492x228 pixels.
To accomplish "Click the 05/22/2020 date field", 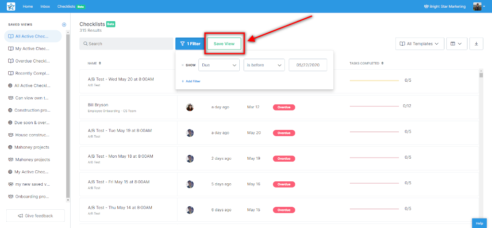I will tap(308, 65).
